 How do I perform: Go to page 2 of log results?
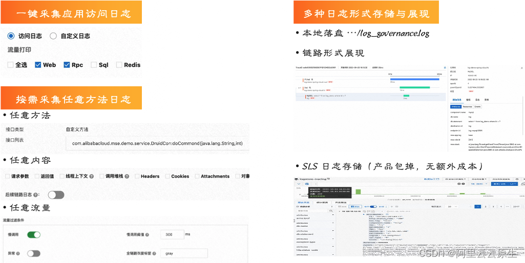tap(486, 207)
